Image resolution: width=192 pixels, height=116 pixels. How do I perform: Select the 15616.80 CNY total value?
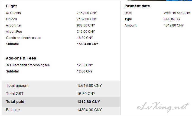(89, 85)
